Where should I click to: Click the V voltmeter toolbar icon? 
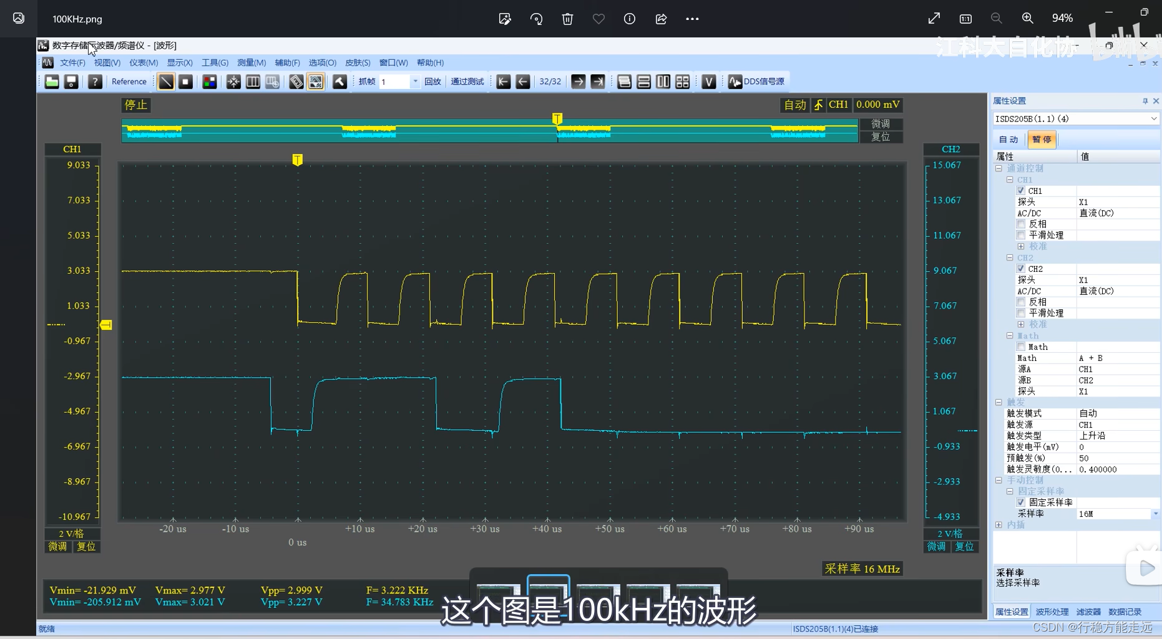708,82
